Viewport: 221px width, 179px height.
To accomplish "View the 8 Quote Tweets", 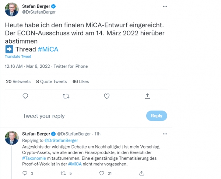I will (52, 81).
